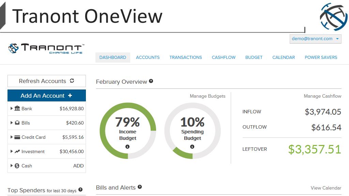This screenshot has height=196, width=349.
Task: Open the Manage Budgets link
Action: click(x=208, y=96)
